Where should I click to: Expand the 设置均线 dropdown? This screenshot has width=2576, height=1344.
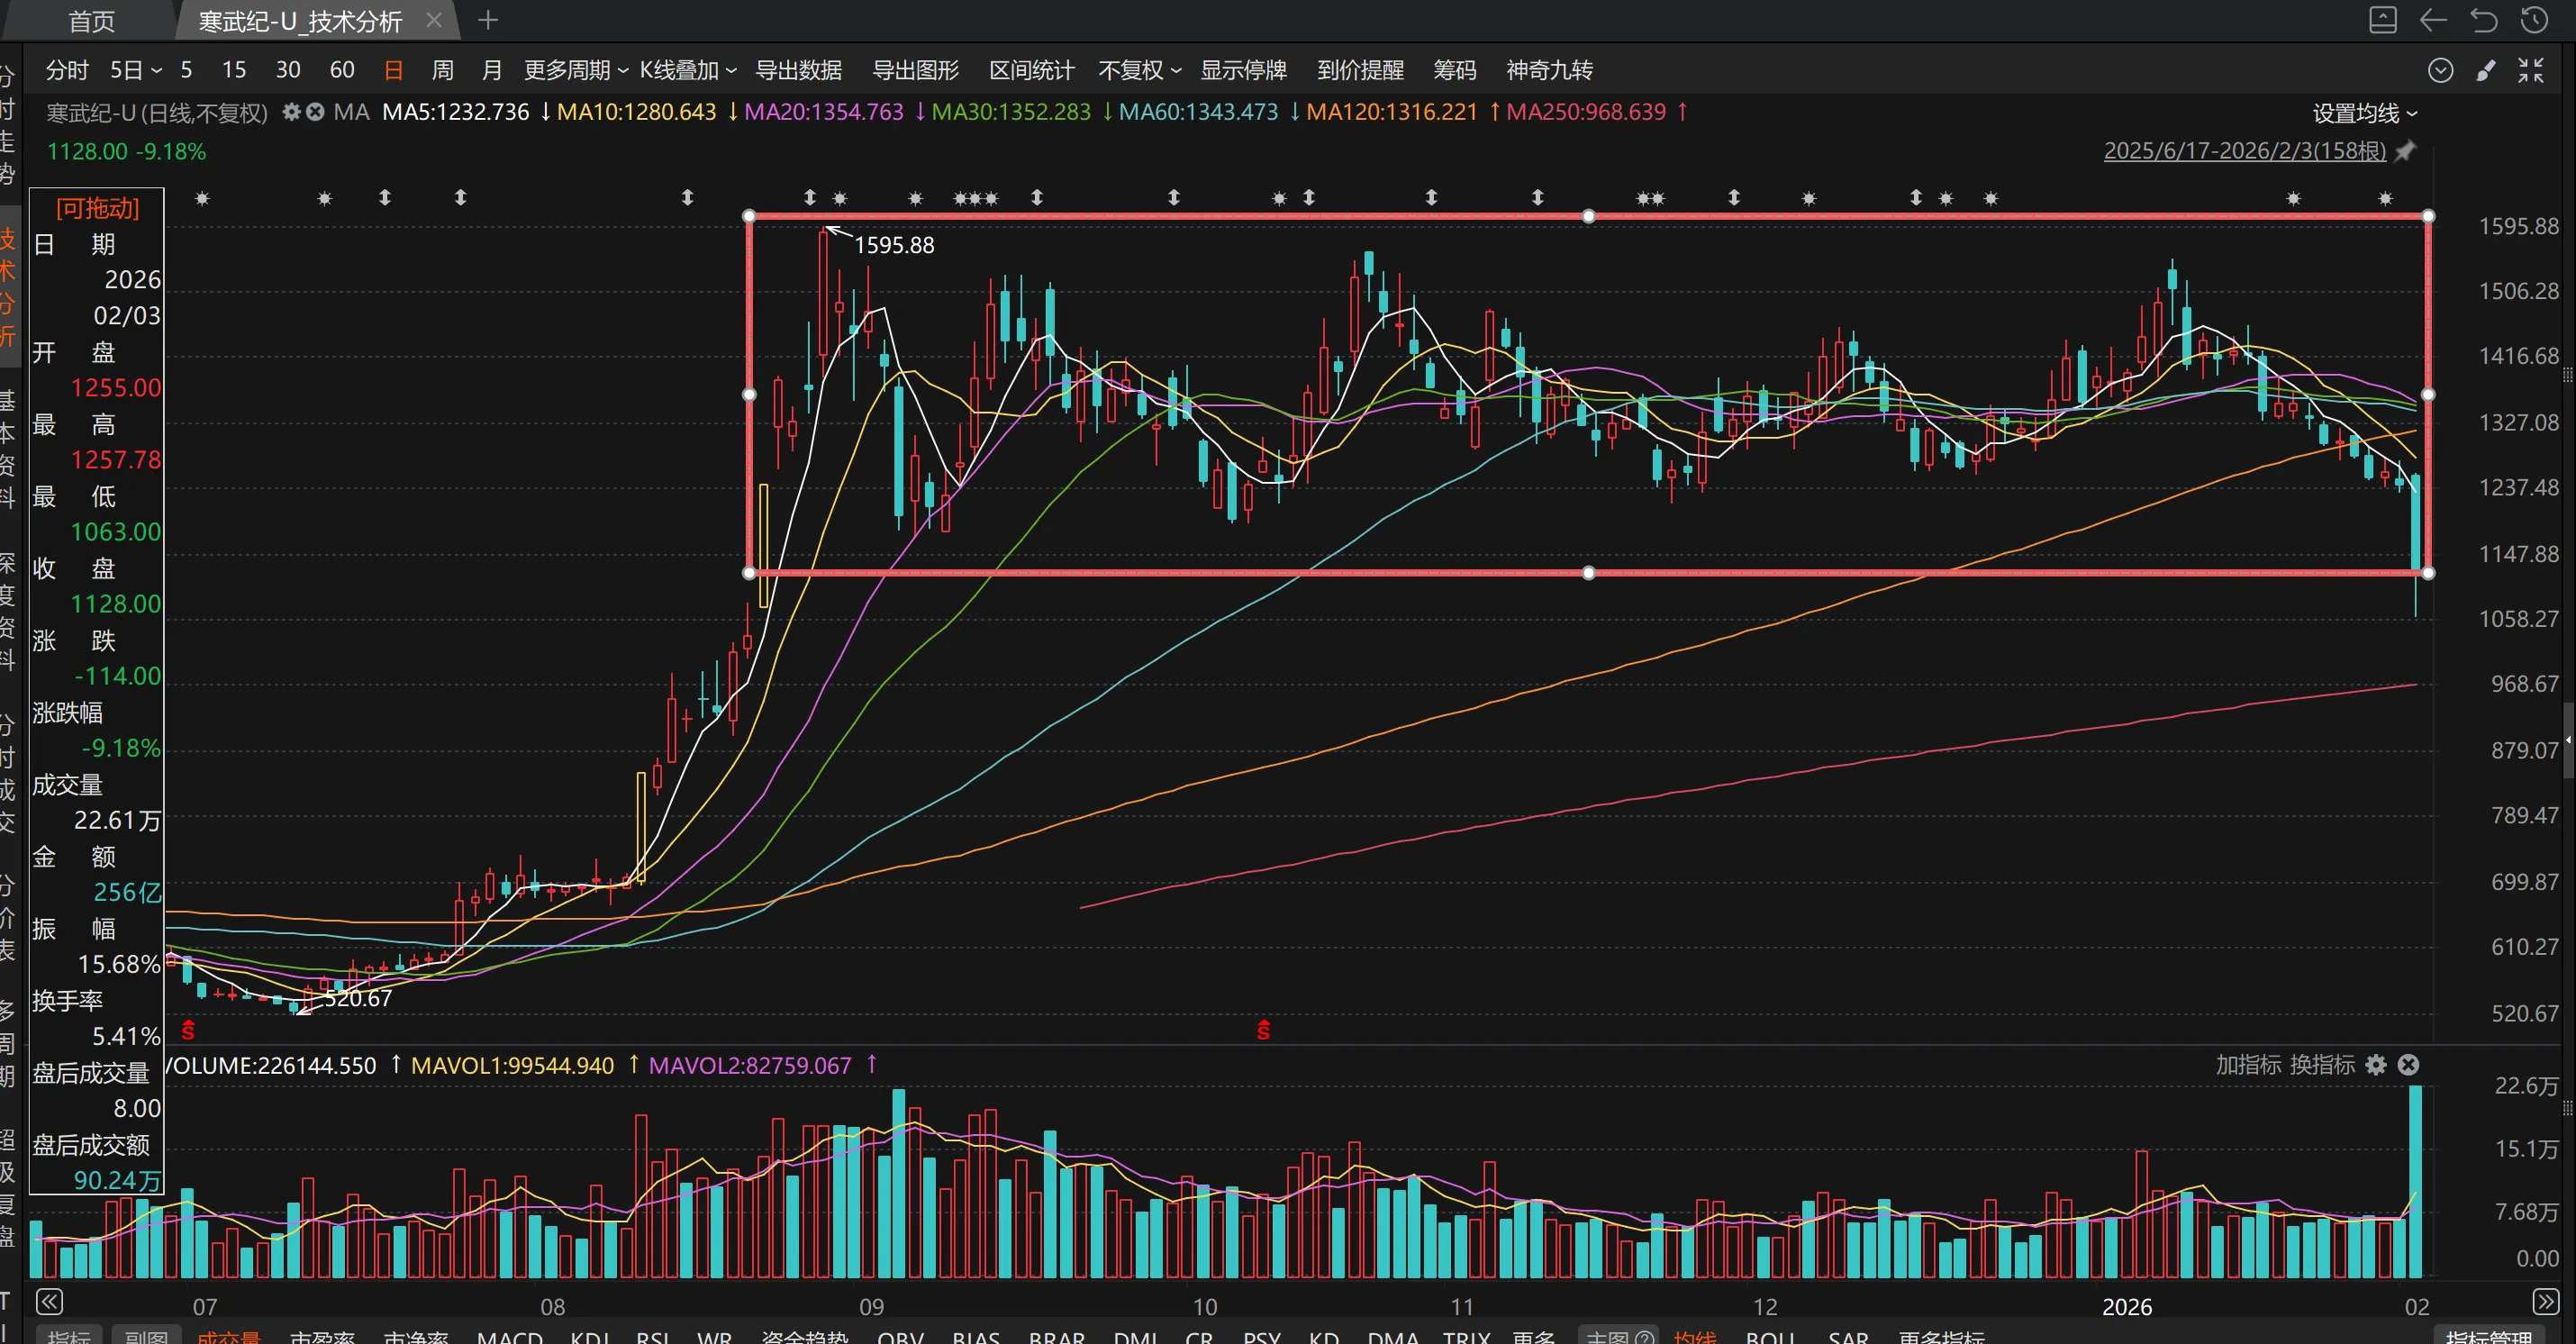coord(2364,113)
